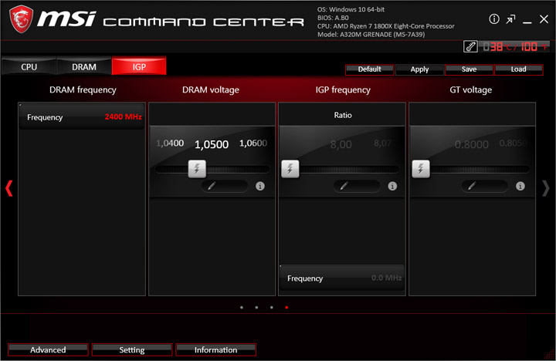The image size is (556, 361).
Task: Open the info icon in title bar
Action: click(x=494, y=19)
